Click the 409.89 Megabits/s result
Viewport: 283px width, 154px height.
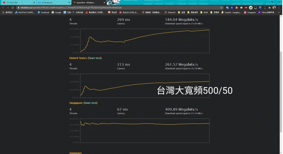pos(181,109)
